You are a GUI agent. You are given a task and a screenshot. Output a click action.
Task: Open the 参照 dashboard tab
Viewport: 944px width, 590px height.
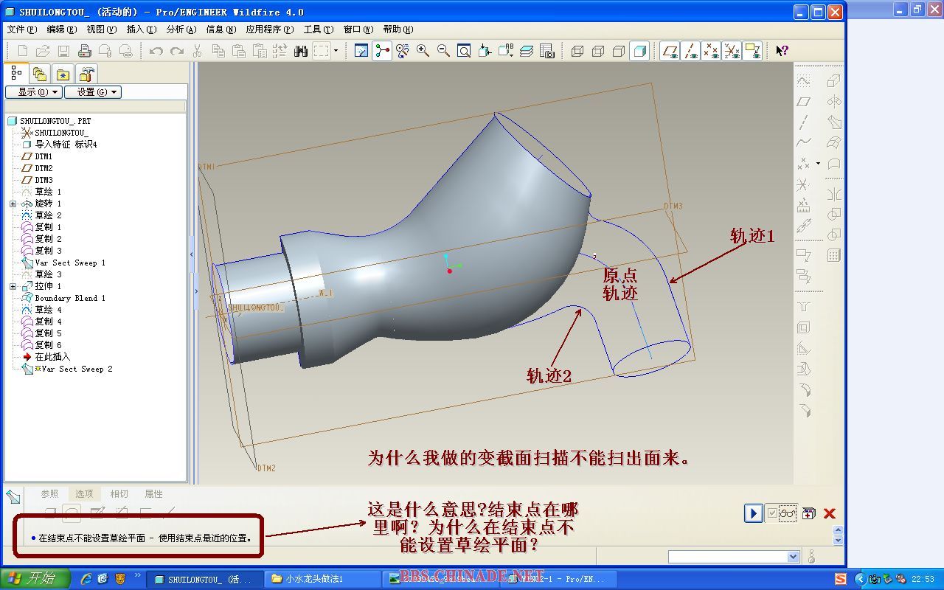[49, 494]
